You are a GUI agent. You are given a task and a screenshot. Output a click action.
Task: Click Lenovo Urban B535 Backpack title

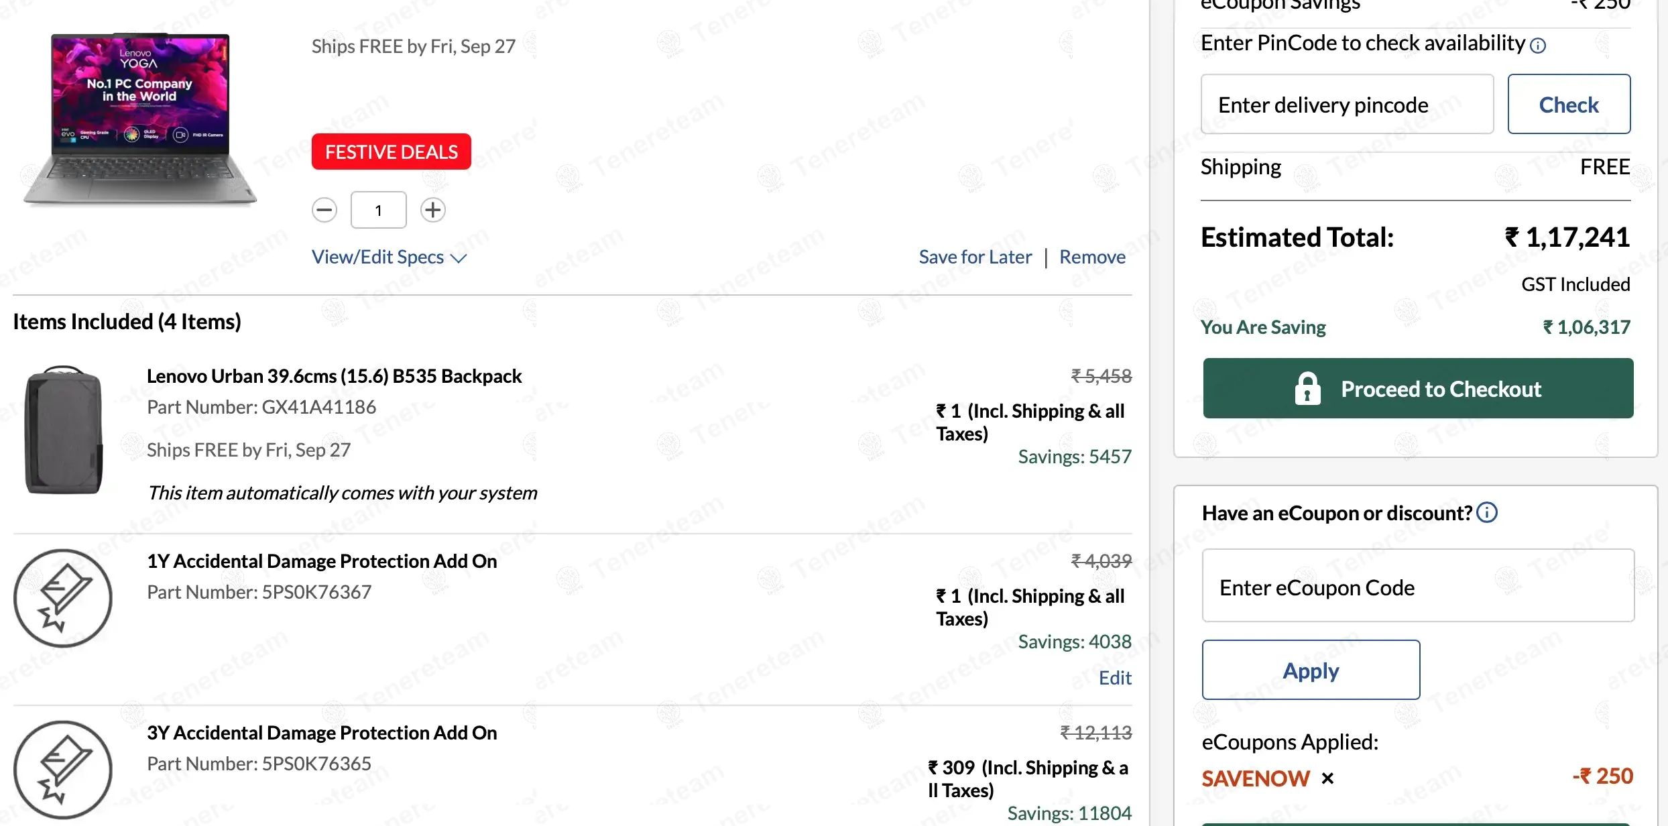coord(334,377)
